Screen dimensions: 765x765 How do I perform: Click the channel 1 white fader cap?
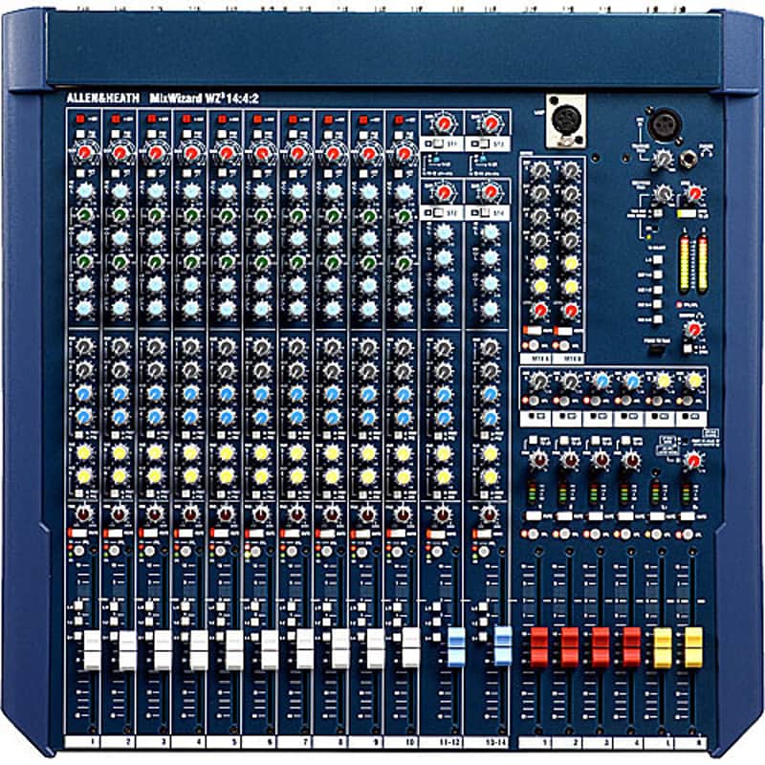coord(93,649)
